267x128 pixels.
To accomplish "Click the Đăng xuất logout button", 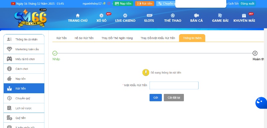I will (247, 4).
